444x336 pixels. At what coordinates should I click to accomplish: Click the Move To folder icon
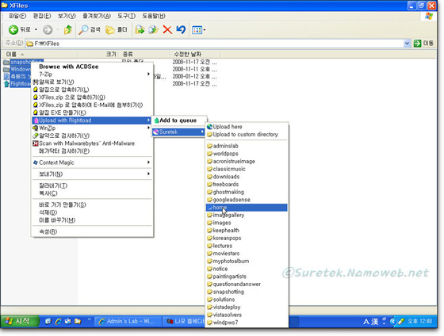140,29
